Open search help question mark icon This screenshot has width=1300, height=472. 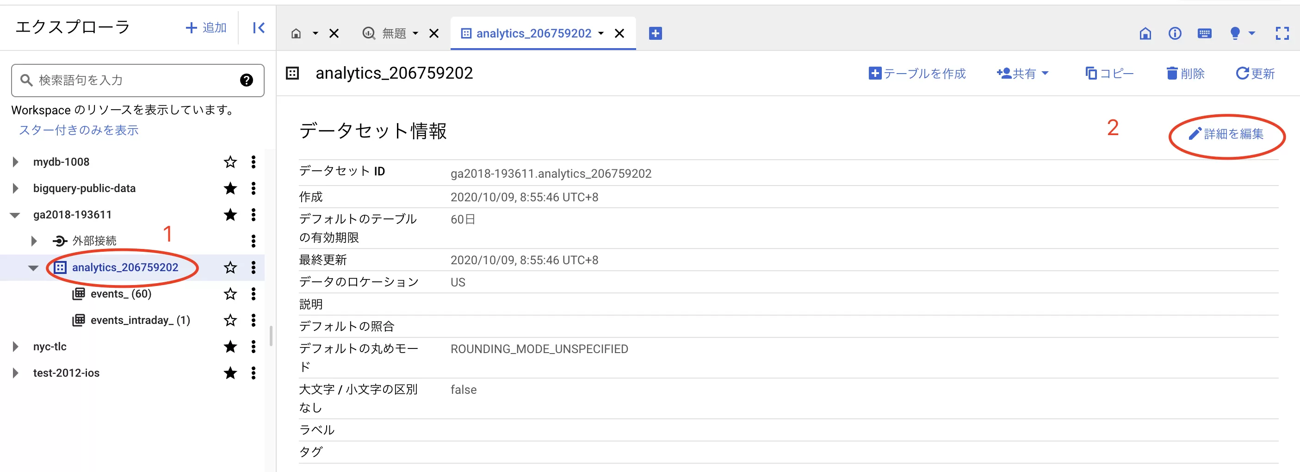(x=246, y=80)
